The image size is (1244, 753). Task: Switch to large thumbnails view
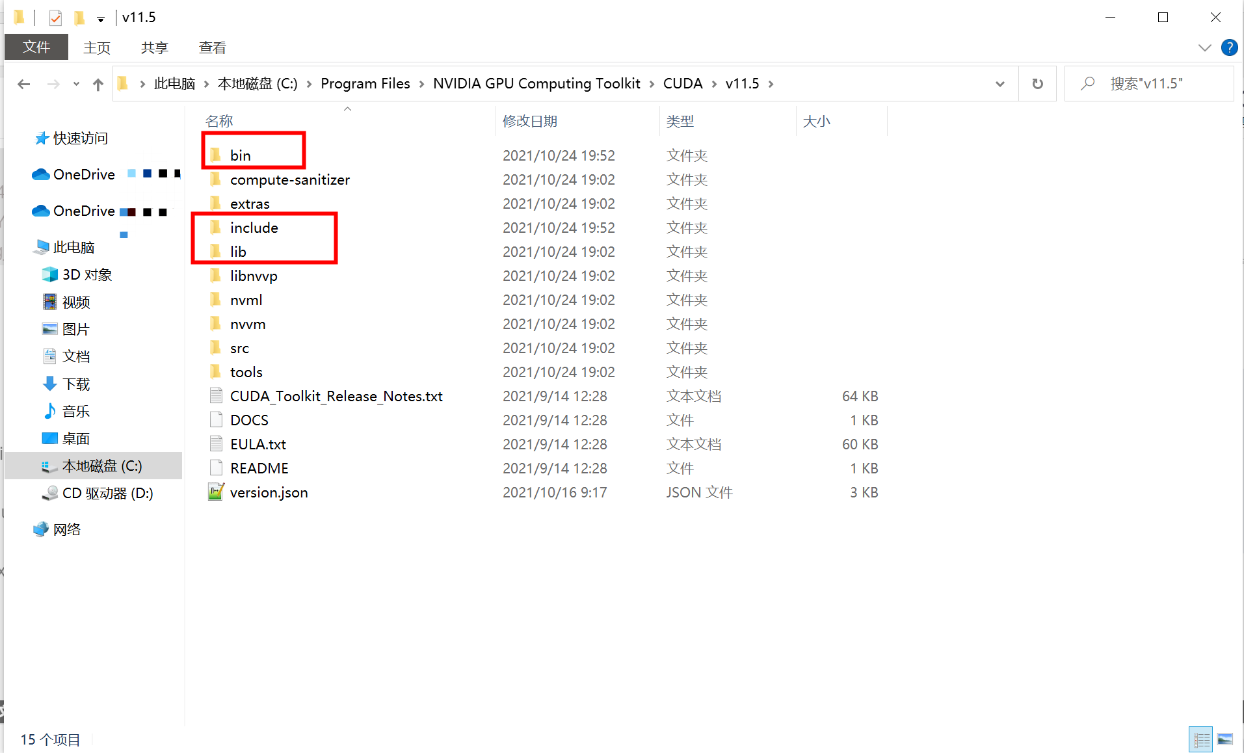(1225, 740)
